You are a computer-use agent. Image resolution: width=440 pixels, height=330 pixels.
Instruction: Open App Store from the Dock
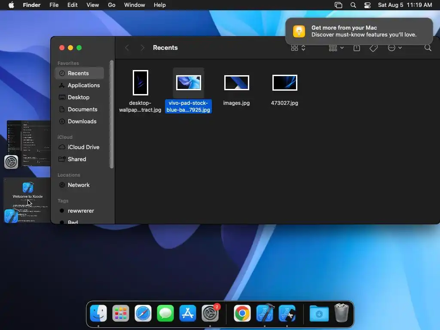click(x=188, y=313)
